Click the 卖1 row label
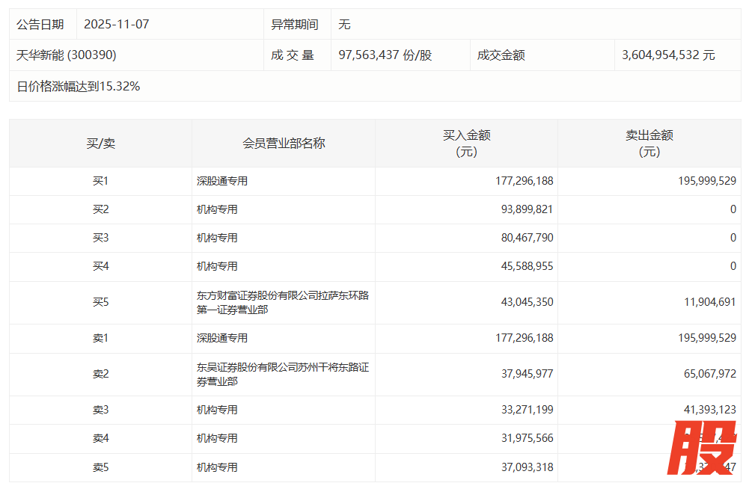This screenshot has width=752, height=489. coord(100,338)
